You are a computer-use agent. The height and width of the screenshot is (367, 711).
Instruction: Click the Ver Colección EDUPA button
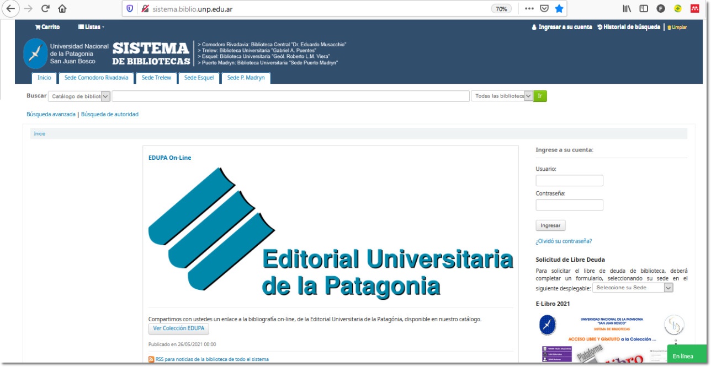pyautogui.click(x=179, y=329)
